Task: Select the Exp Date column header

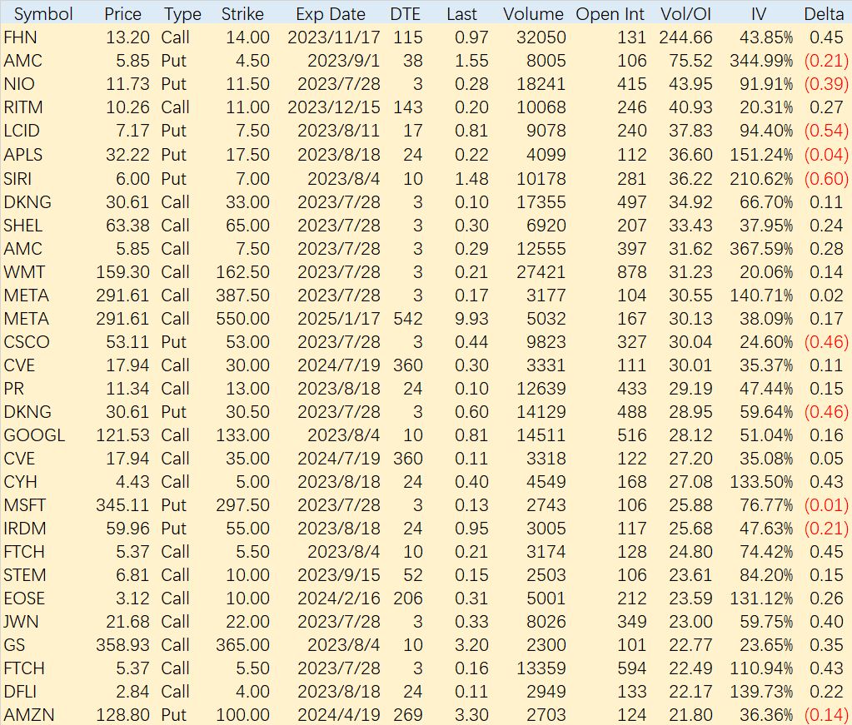Action: point(331,14)
